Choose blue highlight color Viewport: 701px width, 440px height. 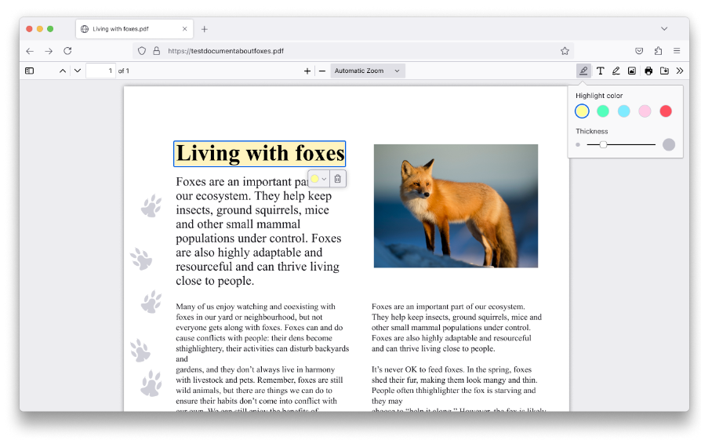(623, 111)
